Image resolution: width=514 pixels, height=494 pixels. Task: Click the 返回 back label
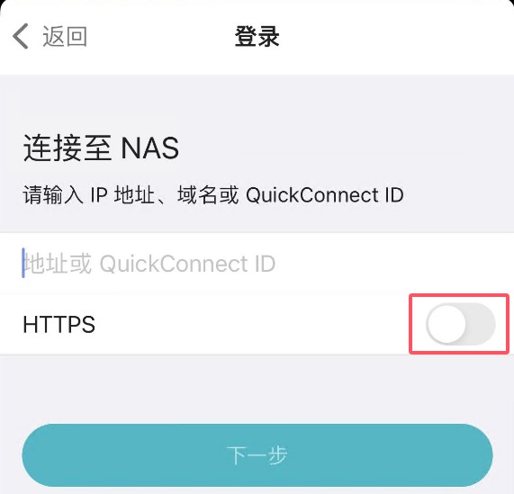click(x=65, y=36)
